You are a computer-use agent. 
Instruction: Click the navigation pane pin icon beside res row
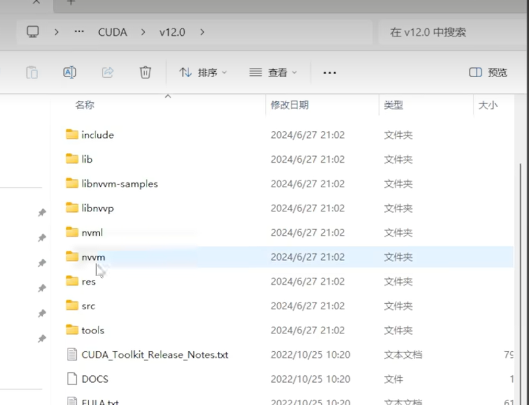(x=42, y=288)
